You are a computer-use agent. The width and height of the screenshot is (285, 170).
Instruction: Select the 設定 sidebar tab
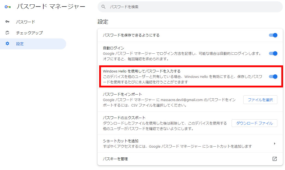[20, 44]
